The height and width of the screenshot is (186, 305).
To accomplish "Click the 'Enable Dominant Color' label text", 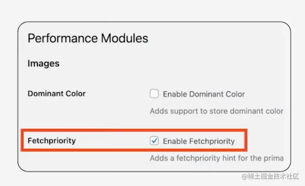I will coord(204,94).
